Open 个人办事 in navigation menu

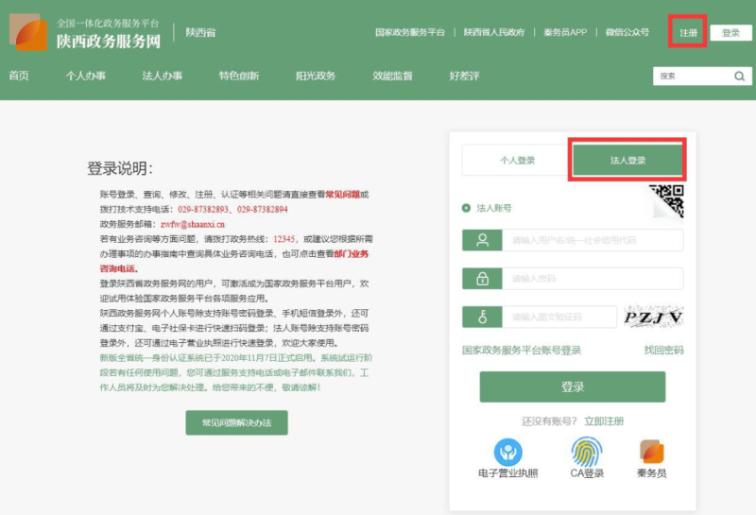(84, 76)
